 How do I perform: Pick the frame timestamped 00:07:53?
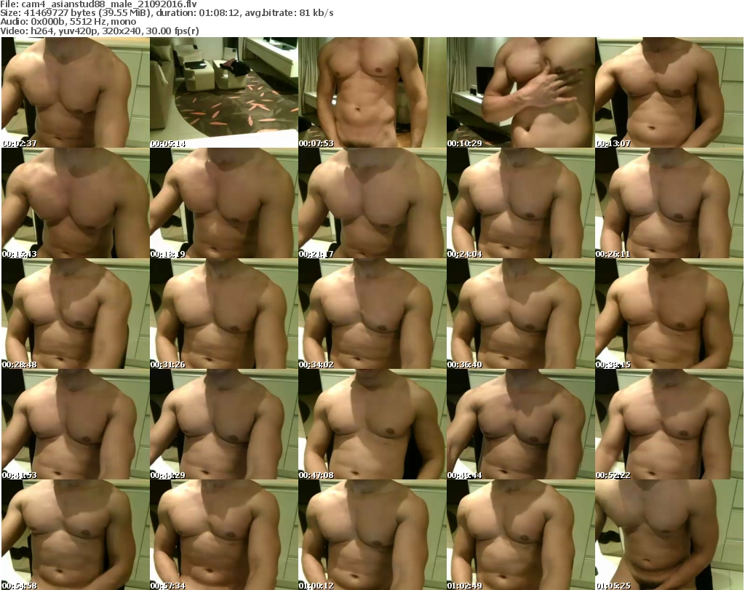(372, 92)
